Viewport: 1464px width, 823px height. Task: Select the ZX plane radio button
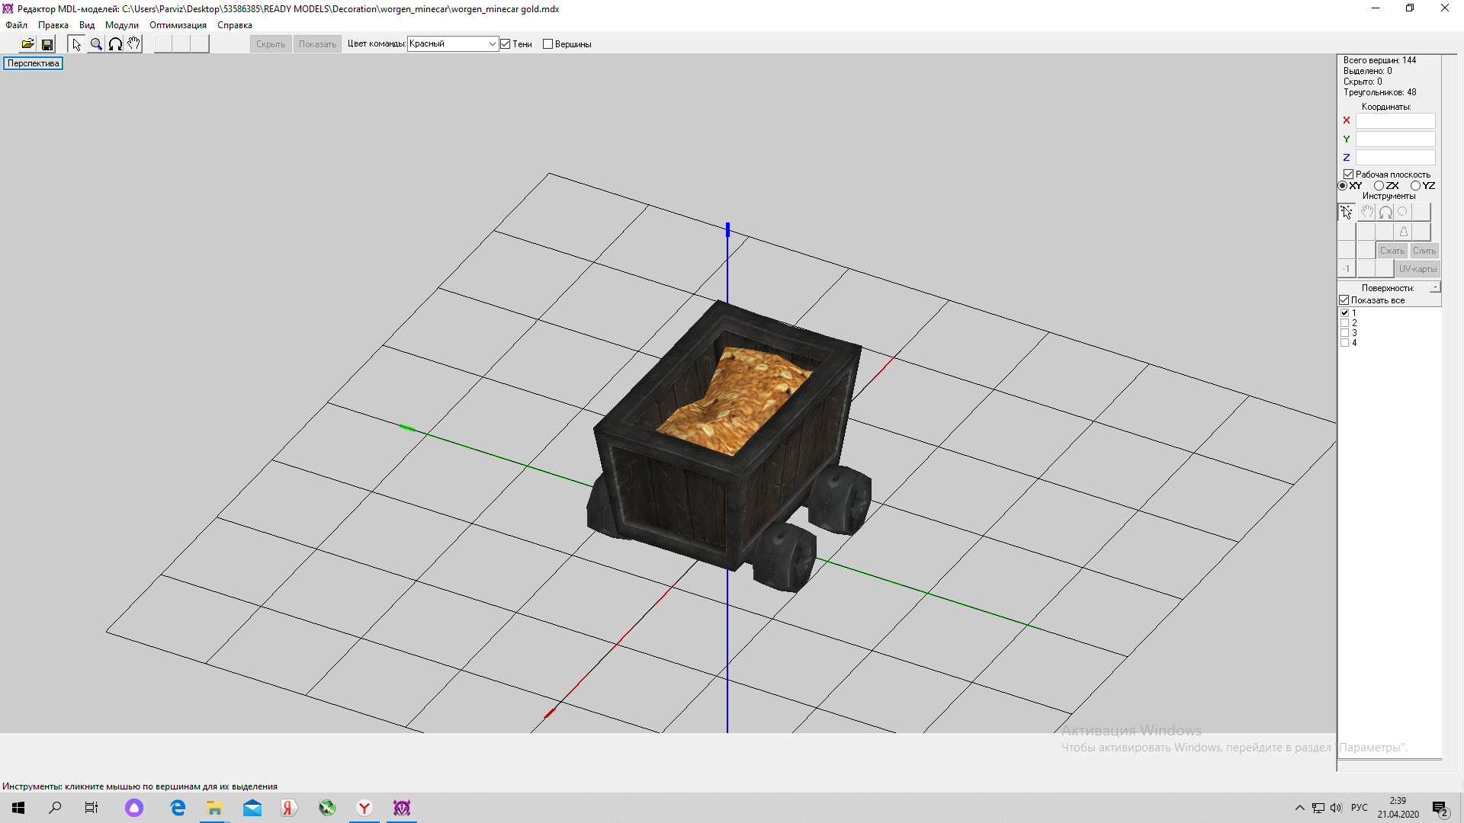coord(1379,186)
